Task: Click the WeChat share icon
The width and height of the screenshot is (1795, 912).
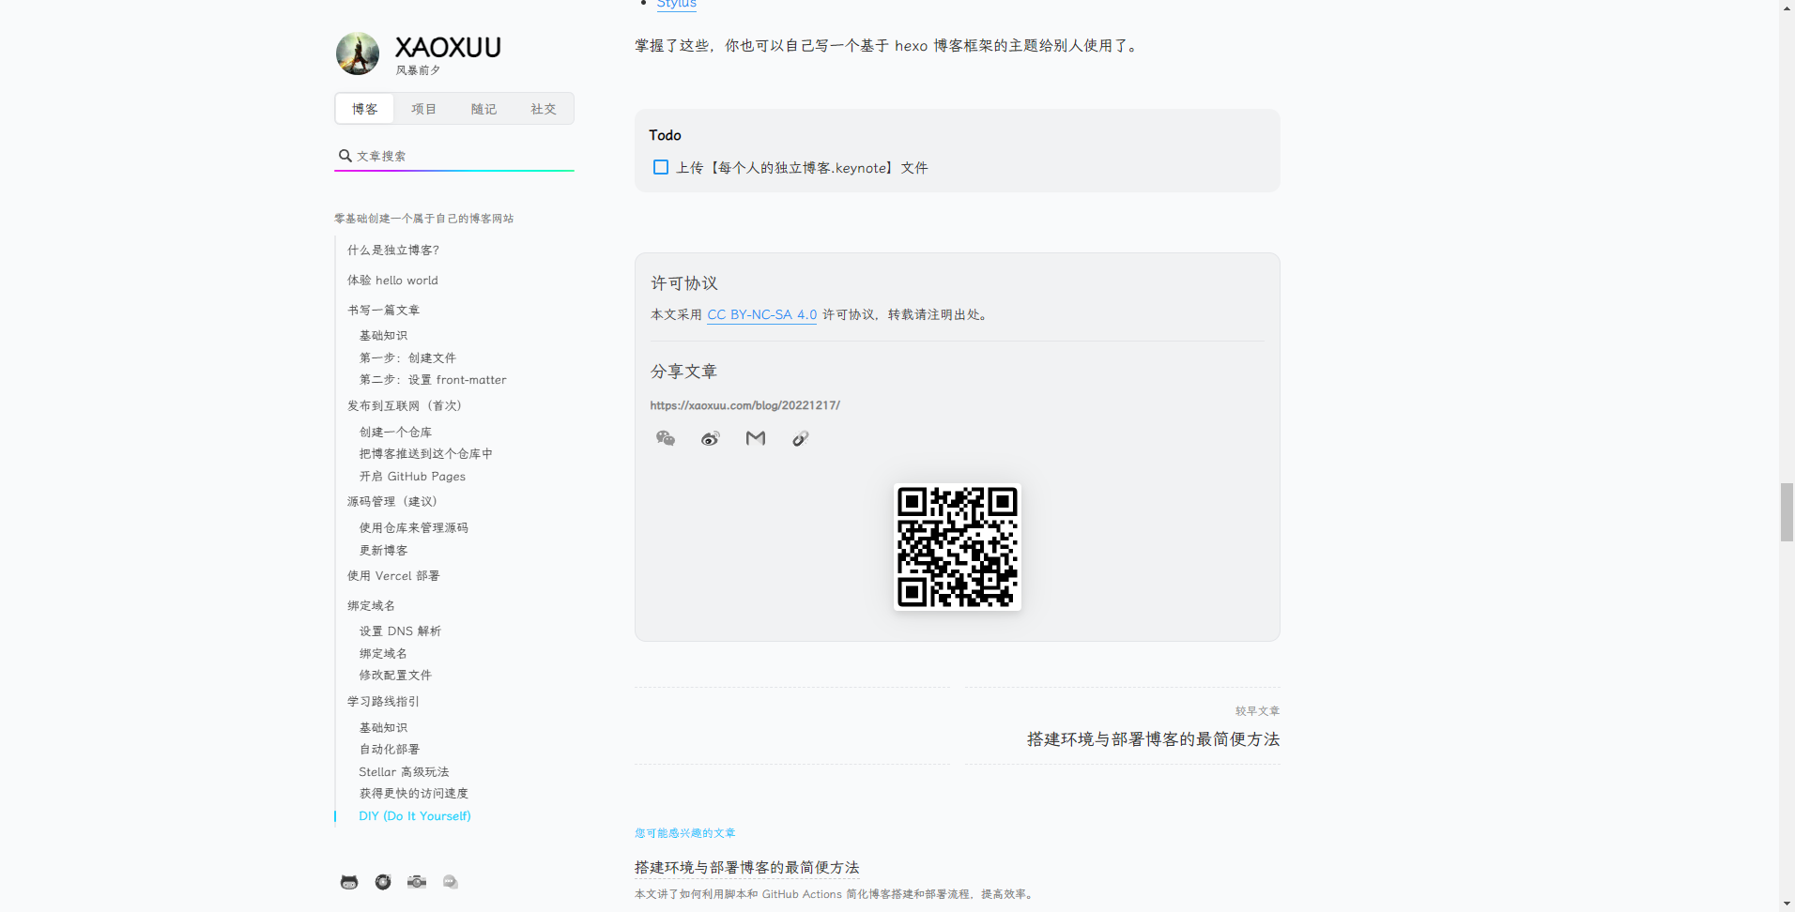Action: [x=666, y=438]
